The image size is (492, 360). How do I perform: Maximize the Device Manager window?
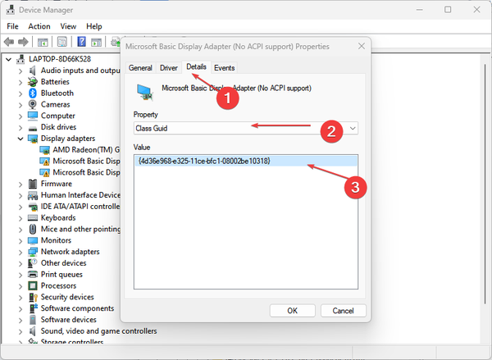point(448,10)
